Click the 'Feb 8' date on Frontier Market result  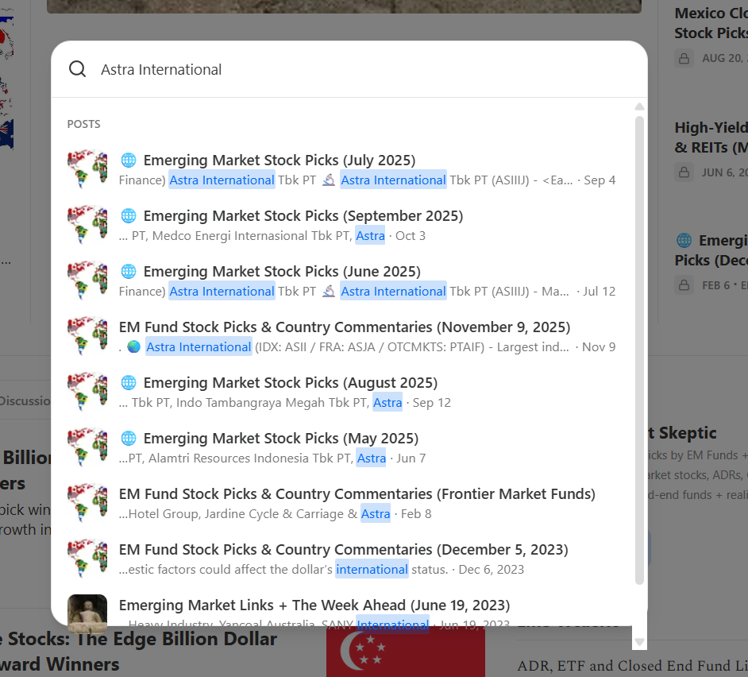[x=416, y=514]
